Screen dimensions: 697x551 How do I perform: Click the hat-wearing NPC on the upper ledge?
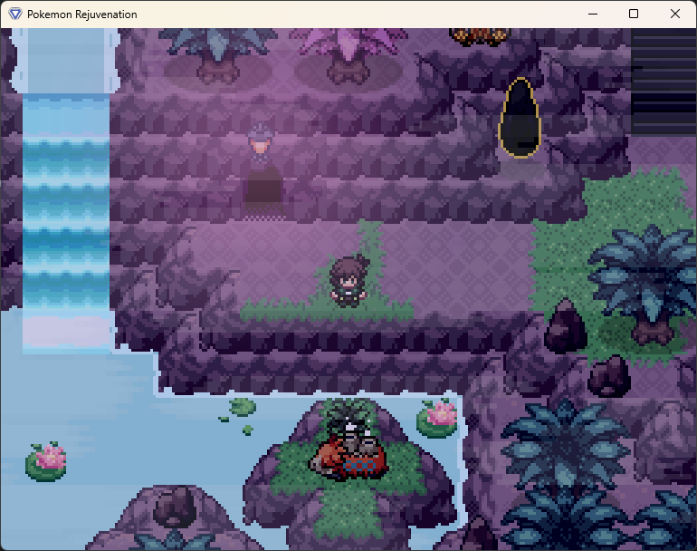(261, 141)
